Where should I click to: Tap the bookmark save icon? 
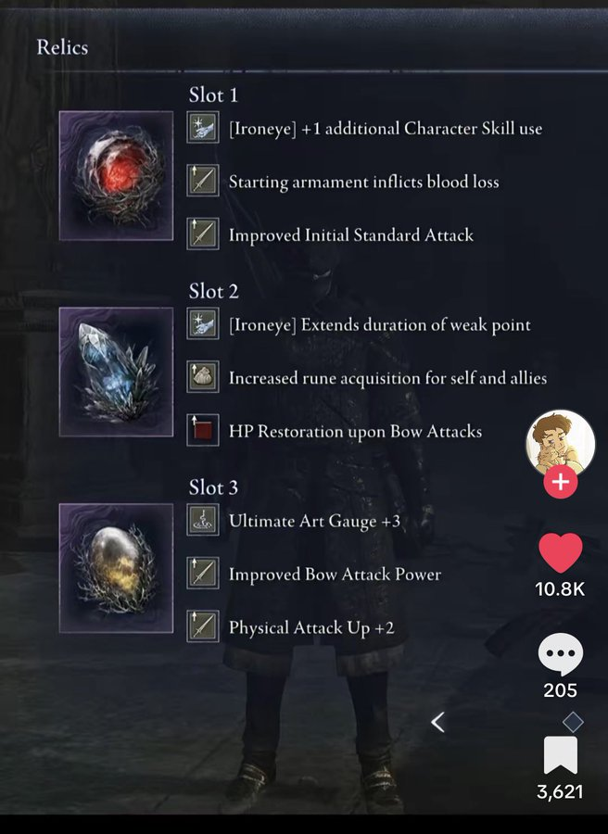pyautogui.click(x=560, y=755)
